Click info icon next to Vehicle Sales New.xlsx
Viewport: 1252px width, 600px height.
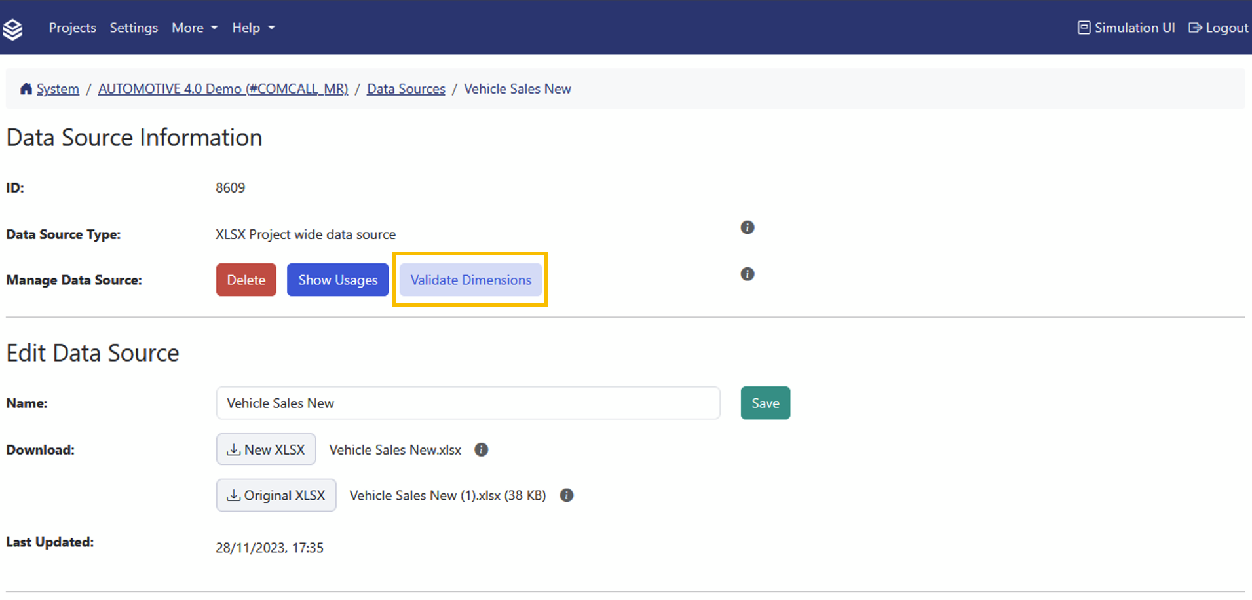[x=481, y=450]
